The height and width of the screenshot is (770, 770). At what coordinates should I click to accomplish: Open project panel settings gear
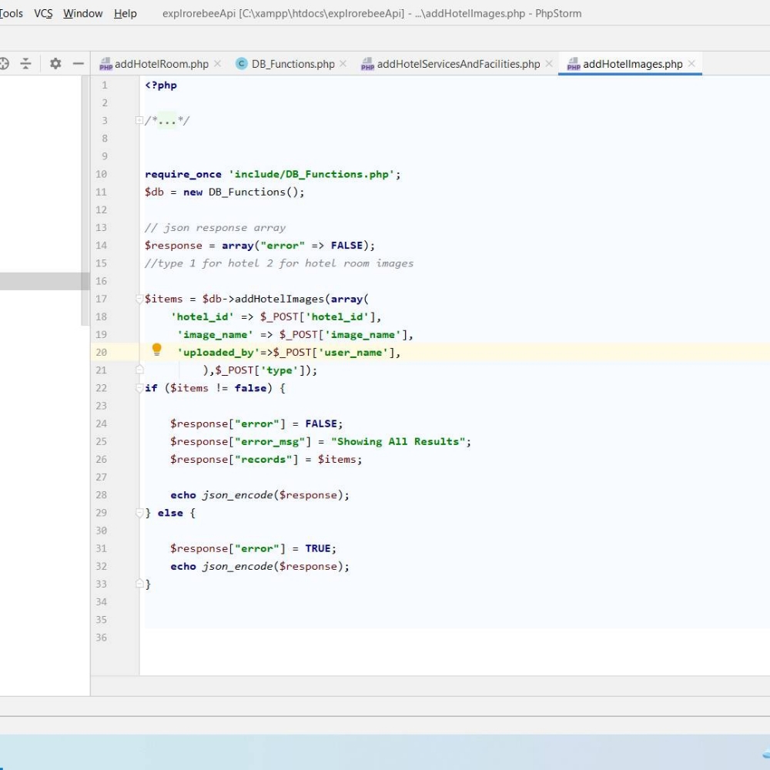55,64
